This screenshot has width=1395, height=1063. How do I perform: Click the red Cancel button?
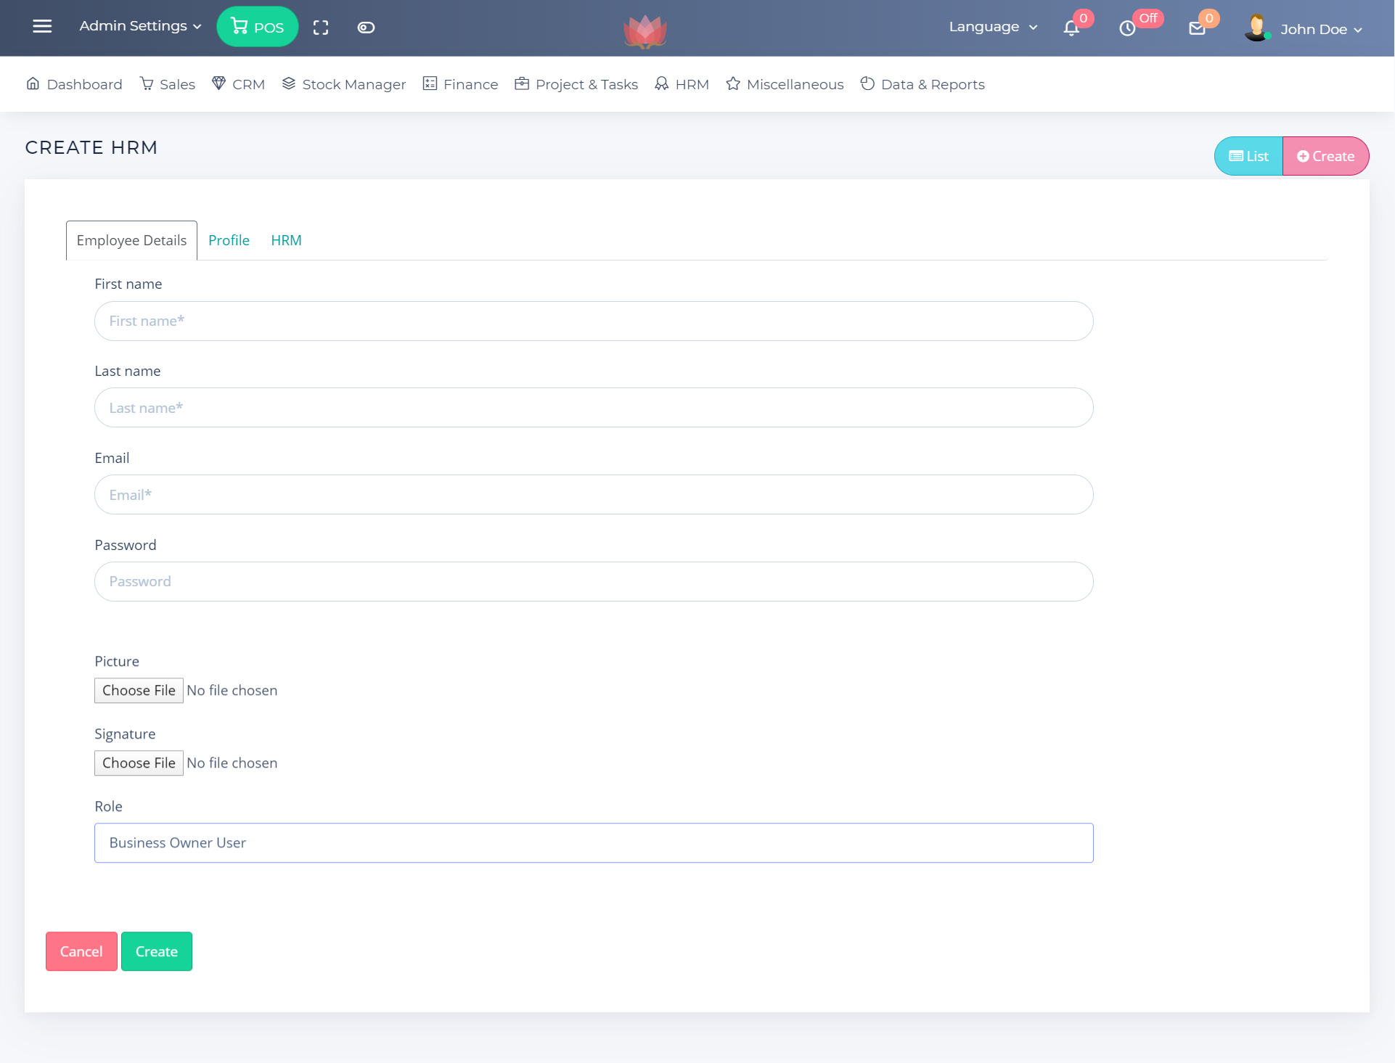click(x=81, y=951)
